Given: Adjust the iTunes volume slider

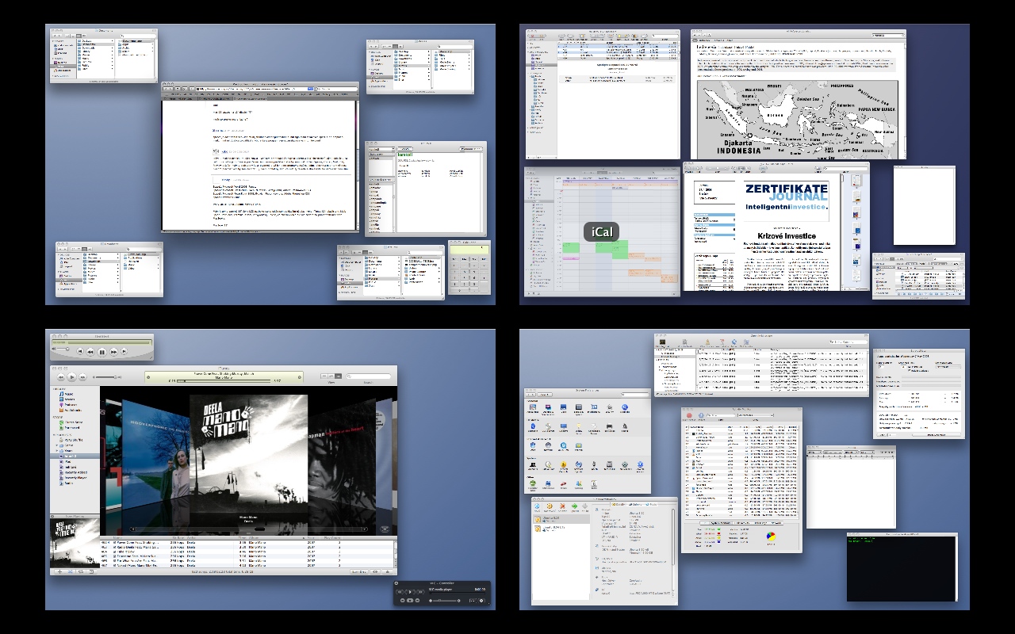Looking at the screenshot, I should click(x=107, y=377).
